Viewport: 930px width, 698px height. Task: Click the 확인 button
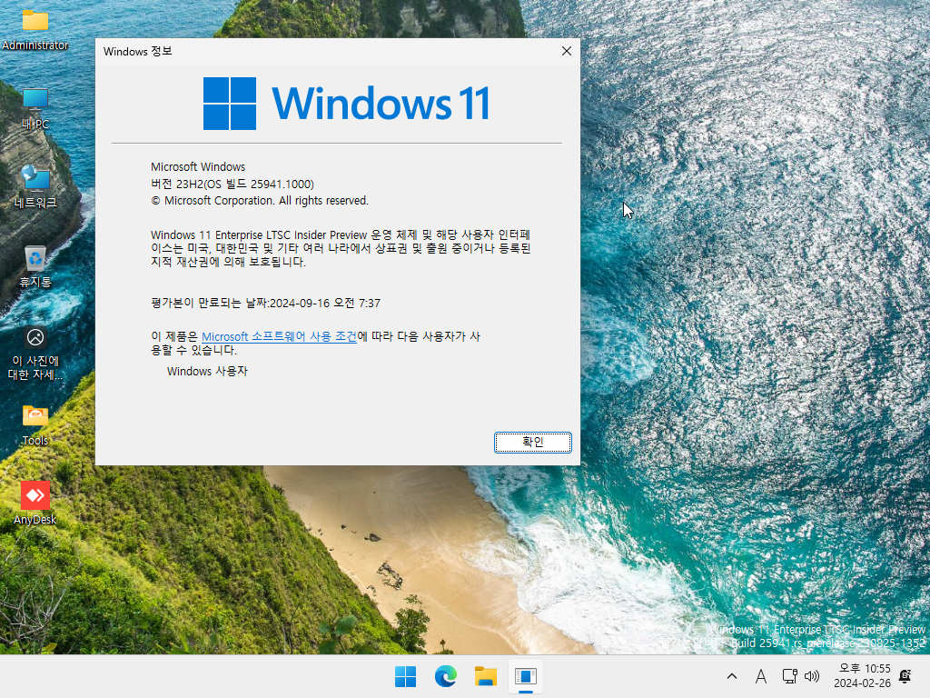click(x=532, y=443)
